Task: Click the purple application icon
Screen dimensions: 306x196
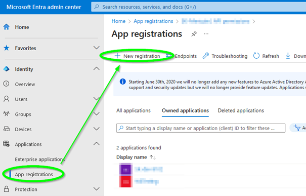Action: tap(126, 170)
